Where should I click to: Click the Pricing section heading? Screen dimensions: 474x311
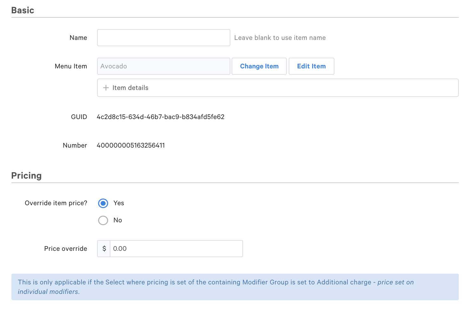pyautogui.click(x=26, y=175)
